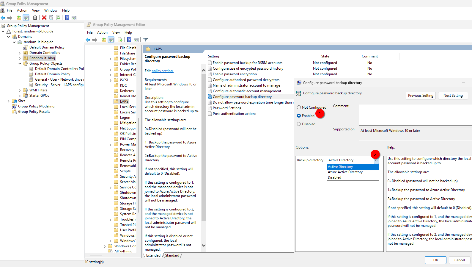The height and width of the screenshot is (267, 472).
Task: Switch to the Standard tab
Action: [172, 255]
